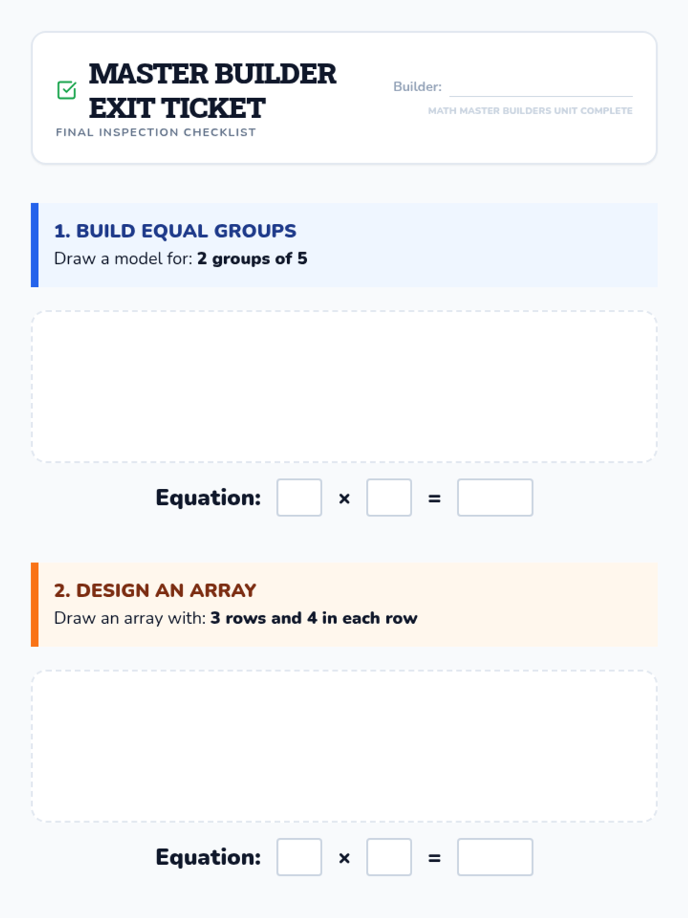Click the second factor box in equation 1
The width and height of the screenshot is (688, 918).
pyautogui.click(x=389, y=497)
